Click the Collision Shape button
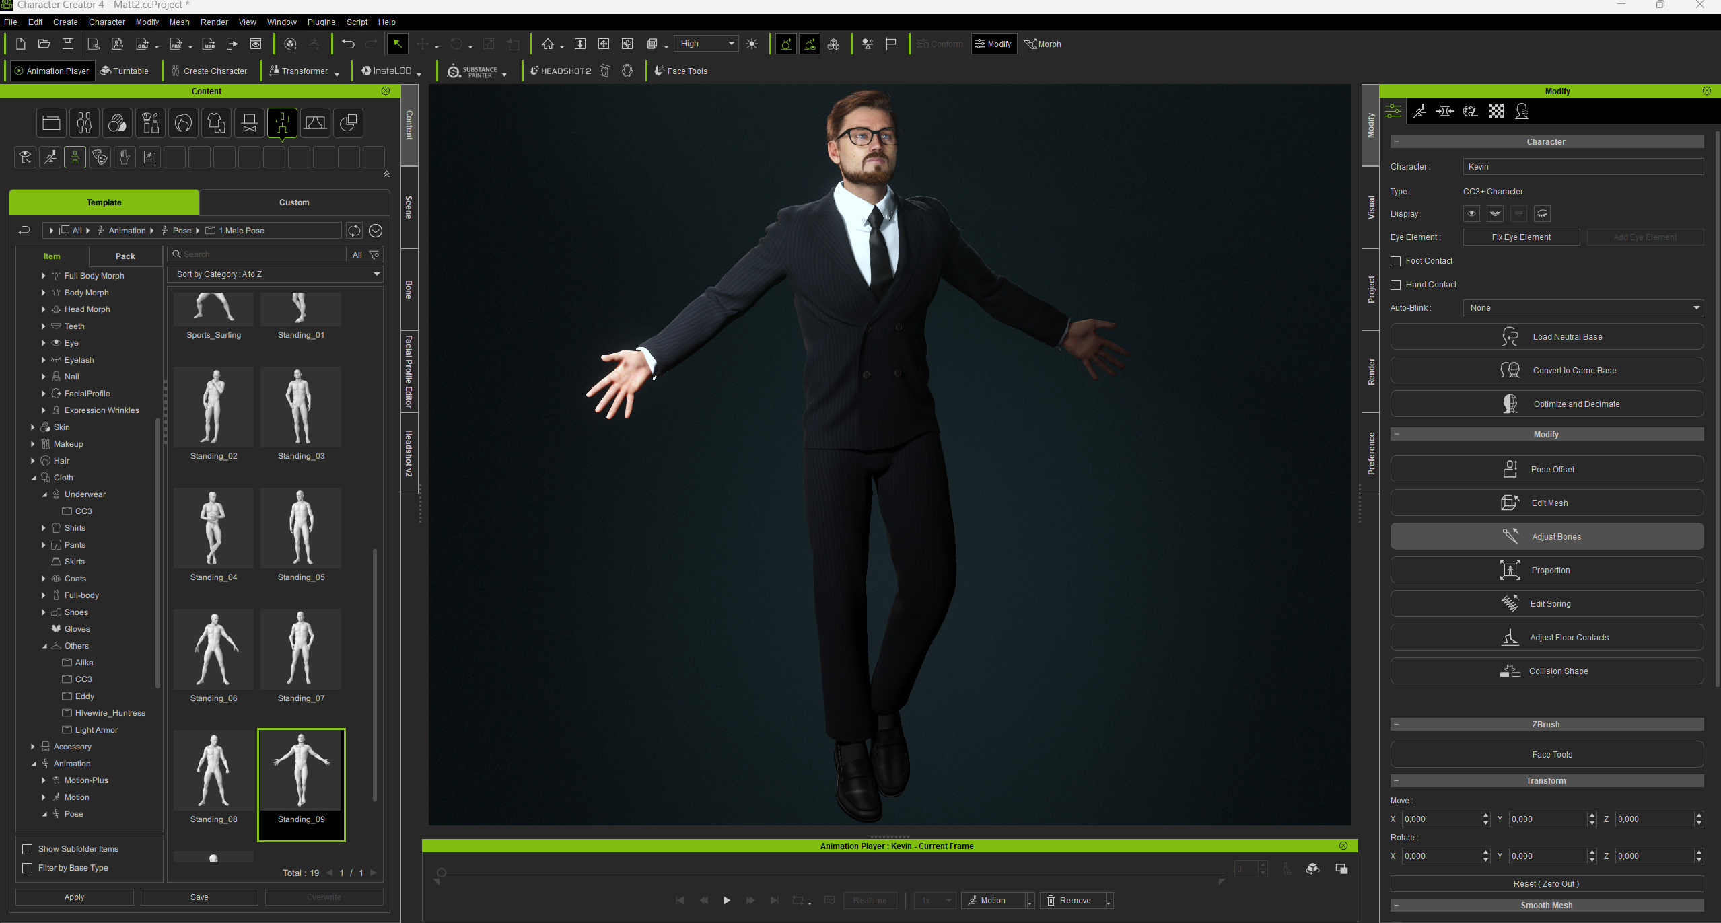Screen dimensions: 1721x923 [x=1547, y=671]
